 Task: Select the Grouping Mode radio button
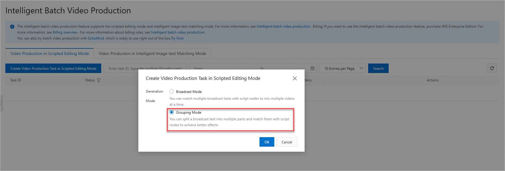172,112
